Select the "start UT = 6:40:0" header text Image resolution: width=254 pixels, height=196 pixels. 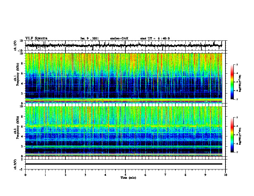[x=155, y=38]
